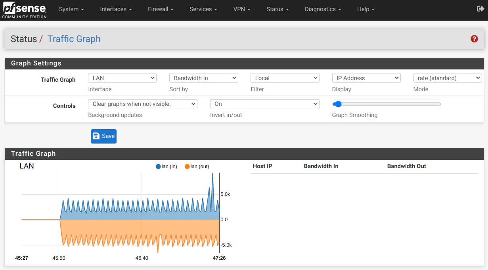The image size is (488, 270).
Task: Click the Graph Smoothing slider handle
Action: click(337, 104)
